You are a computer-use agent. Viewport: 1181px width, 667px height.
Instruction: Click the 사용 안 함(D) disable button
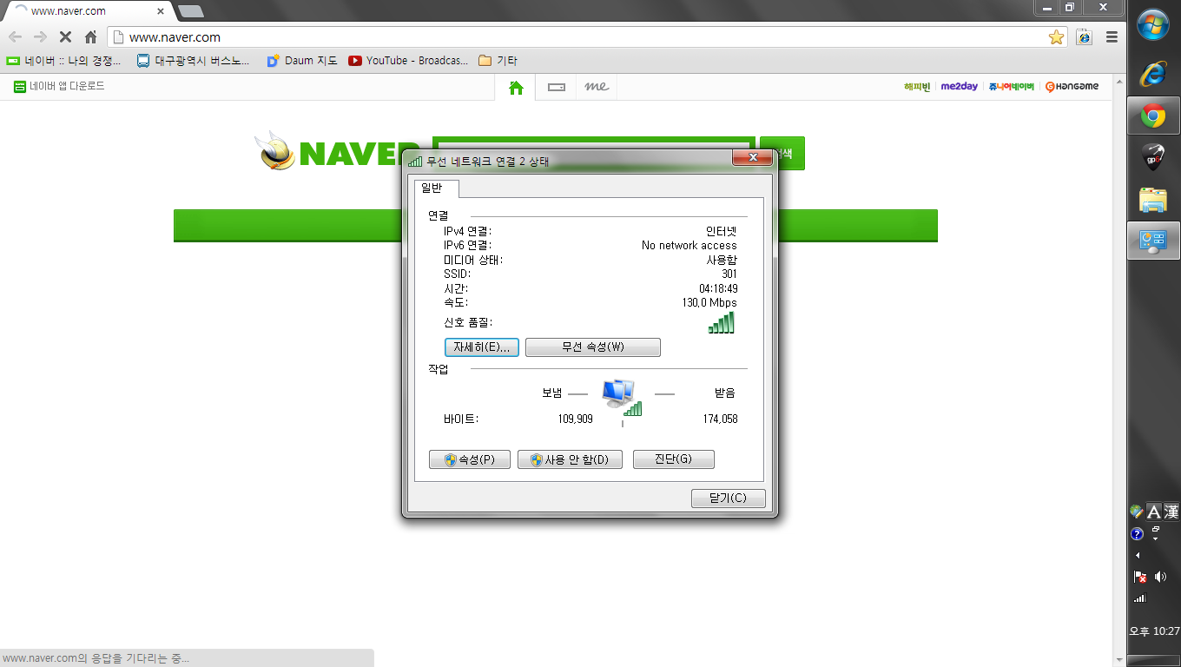click(x=570, y=459)
